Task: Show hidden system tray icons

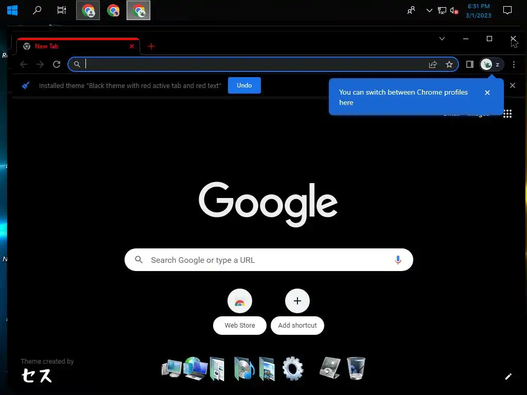Action: (x=429, y=10)
